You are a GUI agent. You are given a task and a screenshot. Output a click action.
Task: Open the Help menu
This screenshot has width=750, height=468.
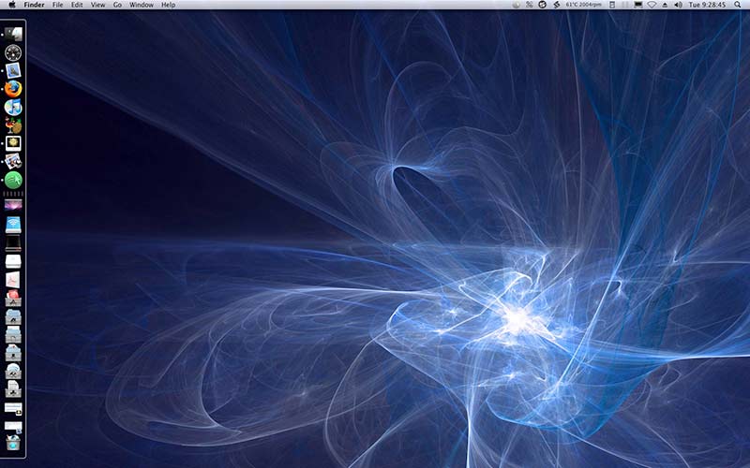[169, 5]
